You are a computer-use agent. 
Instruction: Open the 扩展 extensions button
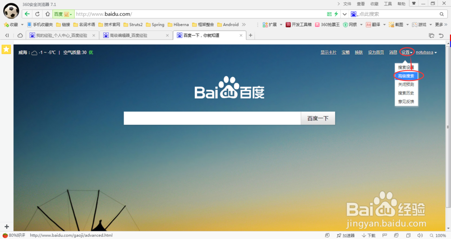tap(270, 25)
